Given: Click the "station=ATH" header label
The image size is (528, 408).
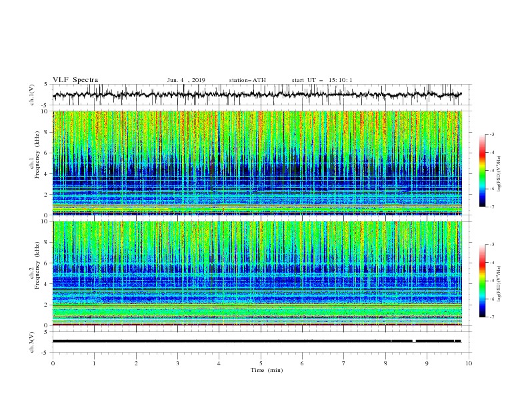Looking at the screenshot, I should (x=247, y=80).
